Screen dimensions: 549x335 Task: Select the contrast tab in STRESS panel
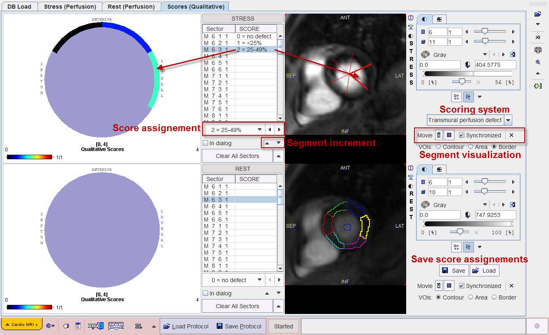(425, 19)
